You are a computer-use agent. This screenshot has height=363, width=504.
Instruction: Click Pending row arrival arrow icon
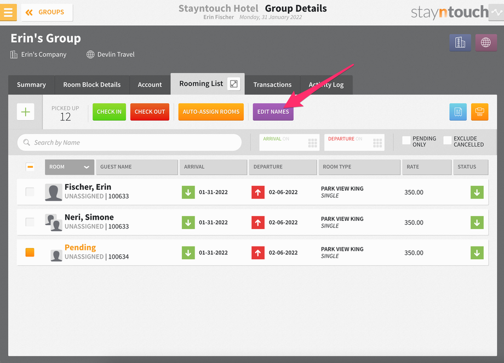click(188, 253)
